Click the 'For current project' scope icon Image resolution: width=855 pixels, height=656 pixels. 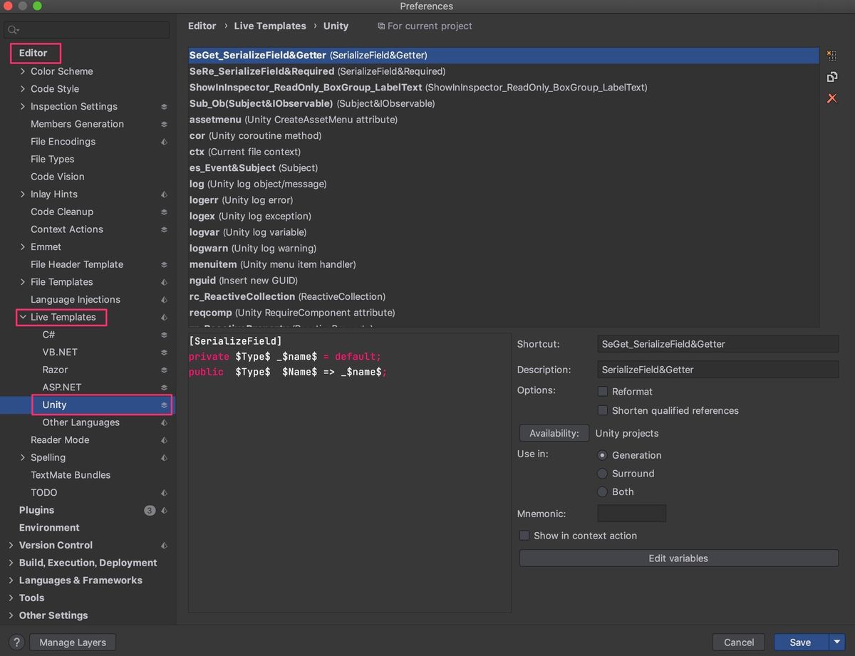click(381, 26)
